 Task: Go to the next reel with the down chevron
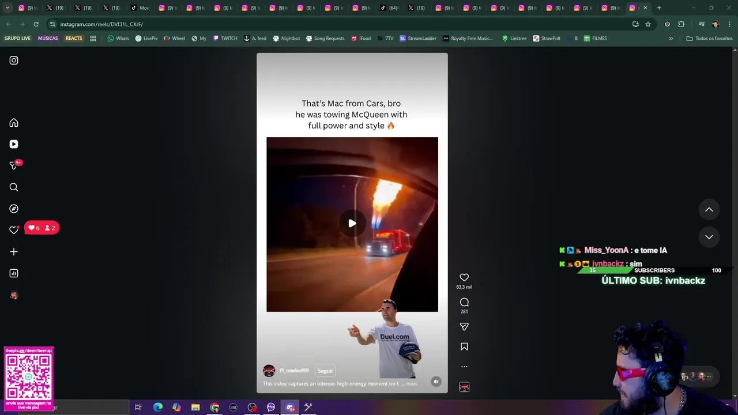click(x=709, y=237)
